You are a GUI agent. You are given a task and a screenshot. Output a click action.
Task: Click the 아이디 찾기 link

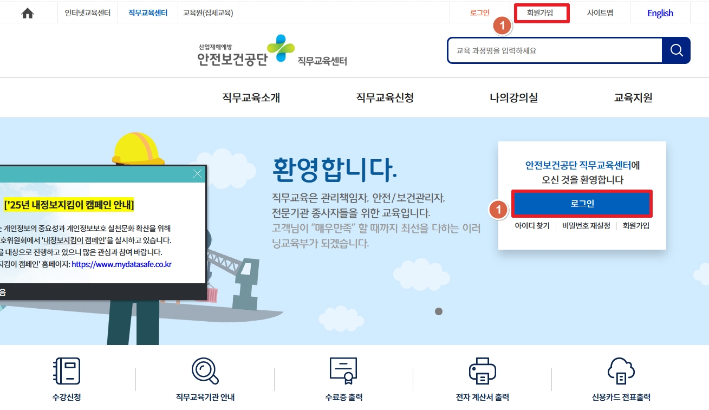point(532,226)
